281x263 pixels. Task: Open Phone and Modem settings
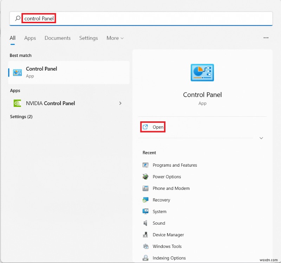pos(171,188)
